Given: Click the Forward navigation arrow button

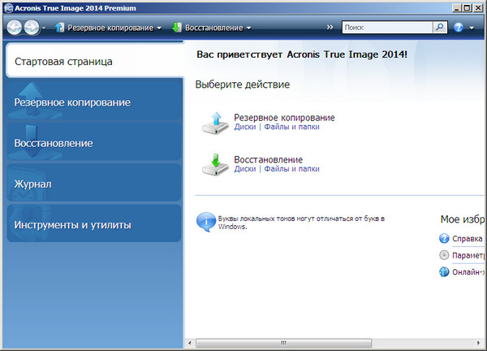Looking at the screenshot, I should pyautogui.click(x=32, y=27).
